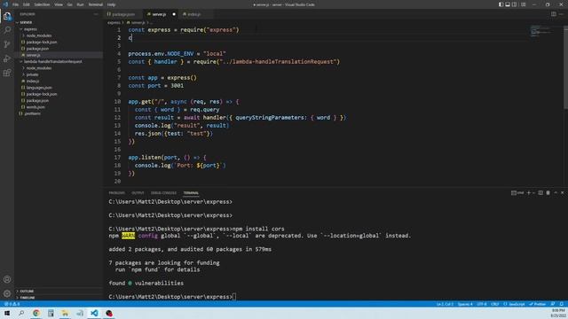Open calculator icon in taskbar
The height and width of the screenshot is (319, 568).
point(51,313)
